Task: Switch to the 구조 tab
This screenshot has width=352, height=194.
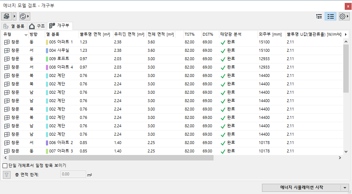Action: 37,26
